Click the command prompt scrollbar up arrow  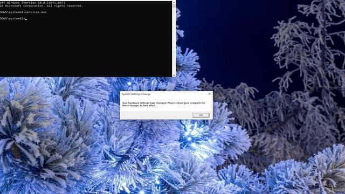coord(174,3)
